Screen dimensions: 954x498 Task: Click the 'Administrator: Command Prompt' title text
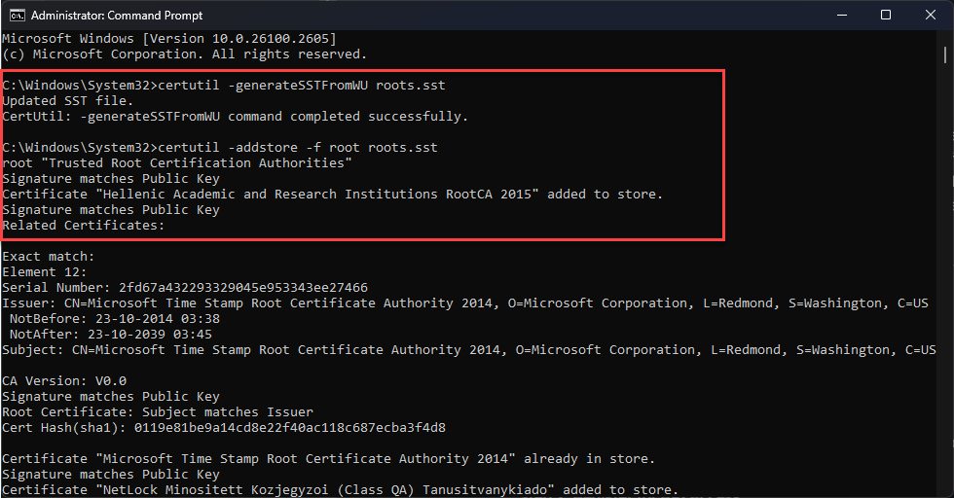(117, 16)
